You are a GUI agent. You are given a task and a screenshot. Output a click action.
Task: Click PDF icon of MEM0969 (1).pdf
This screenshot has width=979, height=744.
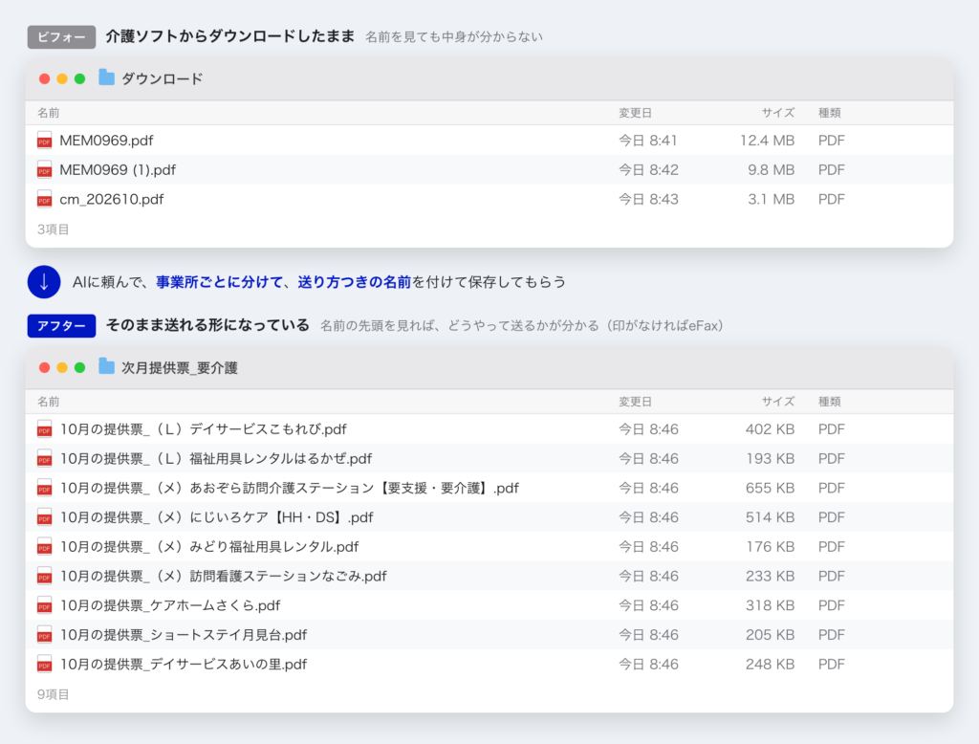pos(44,170)
